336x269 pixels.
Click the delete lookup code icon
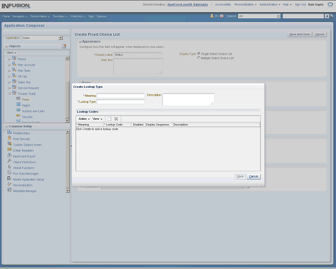116,119
